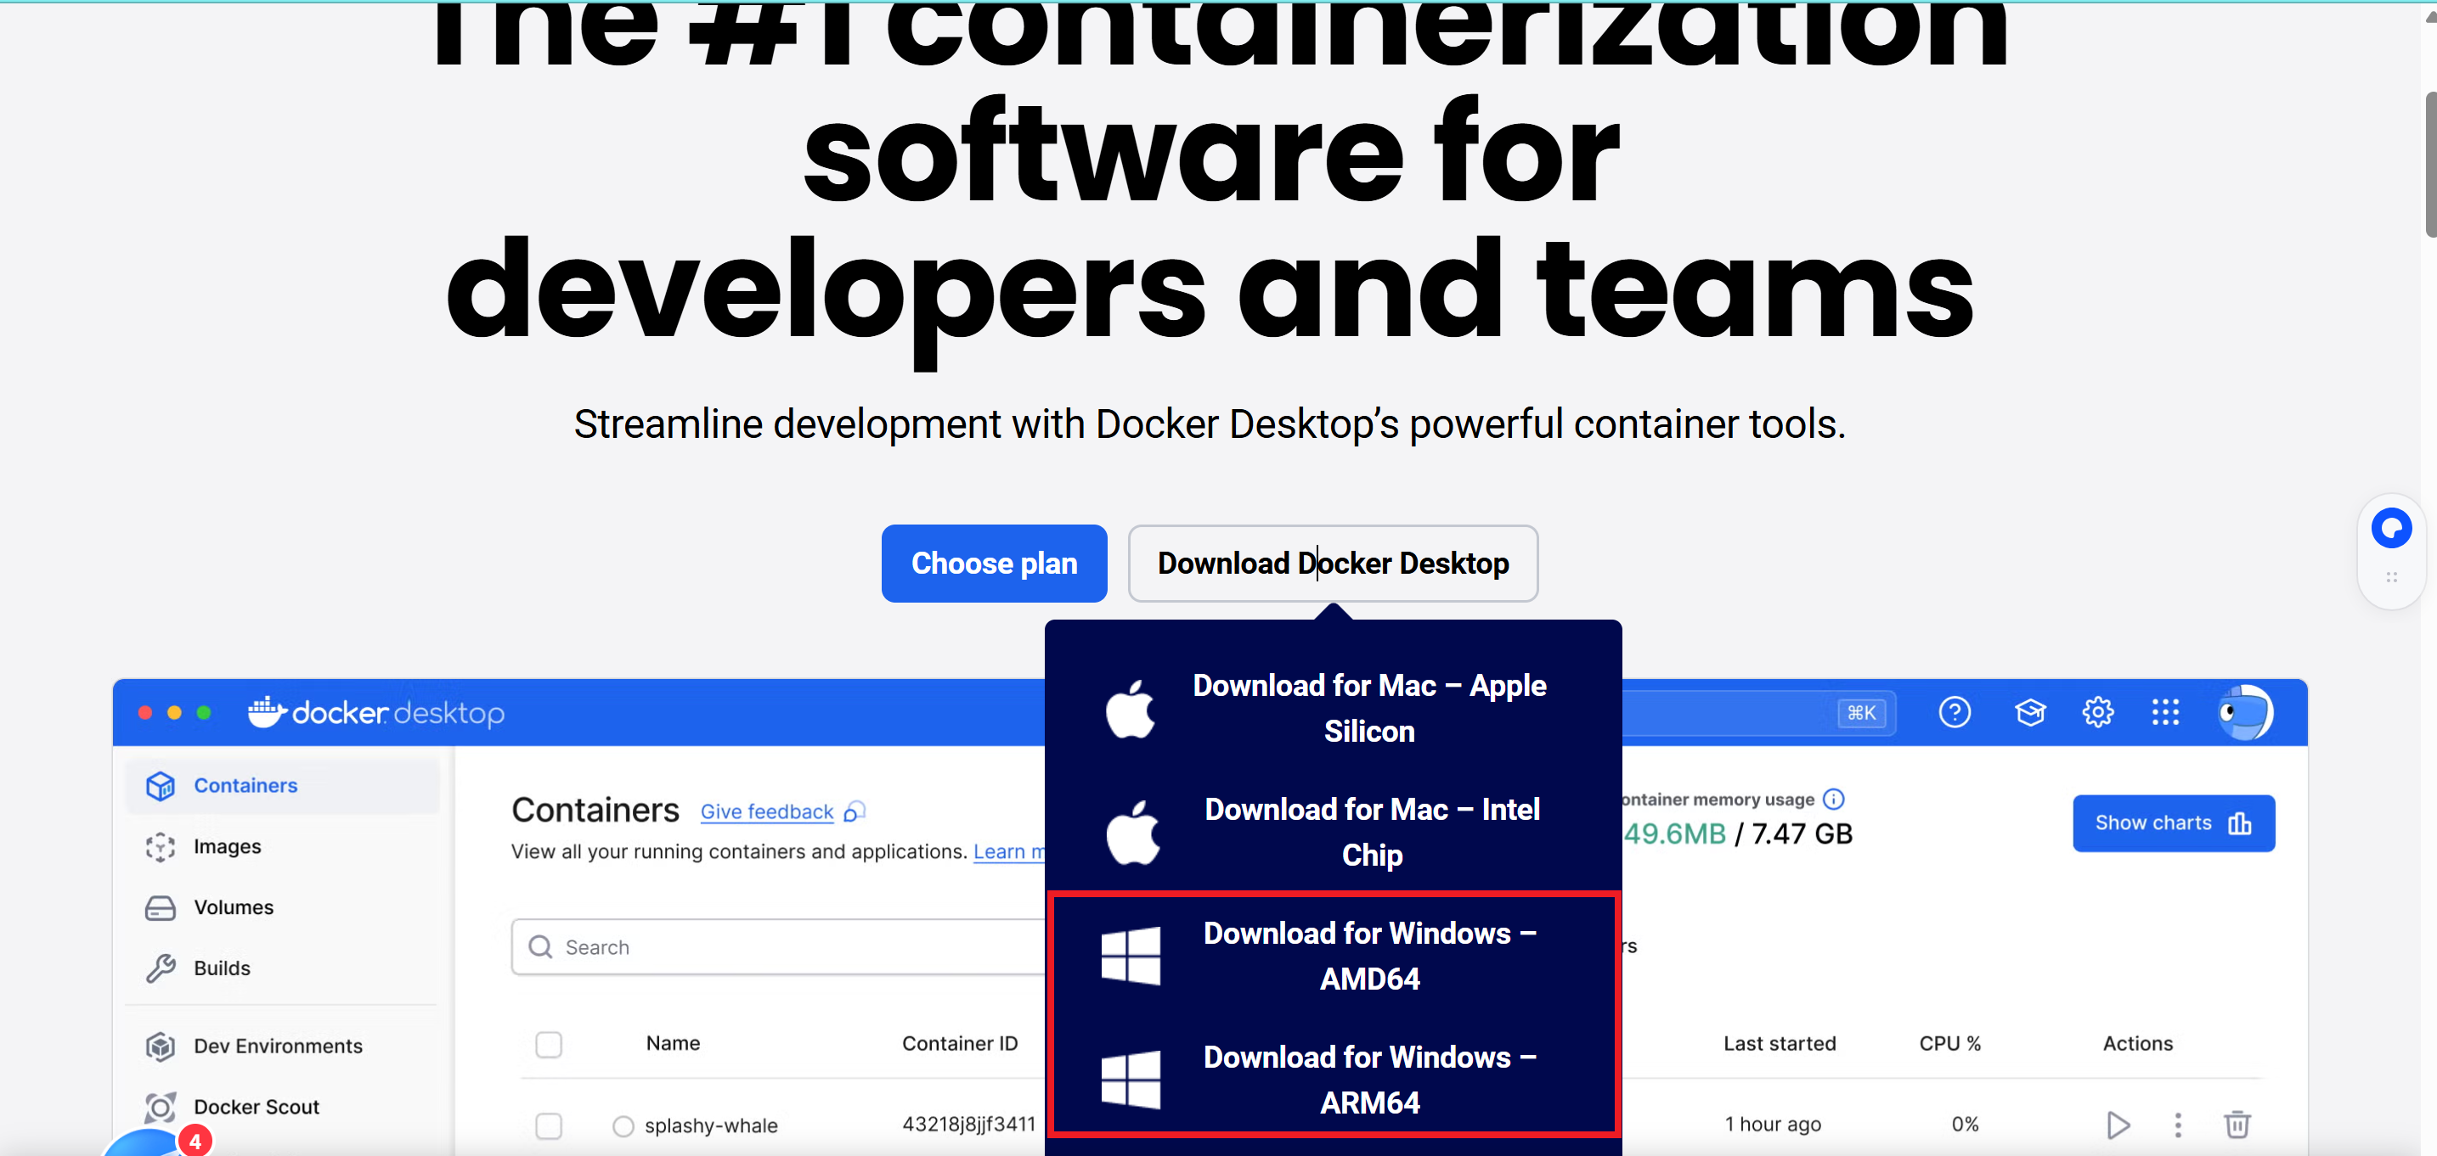This screenshot has height=1156, width=2437.
Task: Open the extensions grid icon
Action: click(x=2164, y=712)
